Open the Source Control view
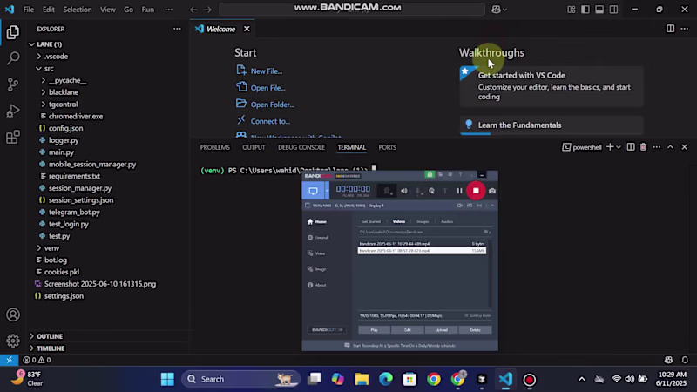This screenshot has height=392, width=697. coord(13,84)
